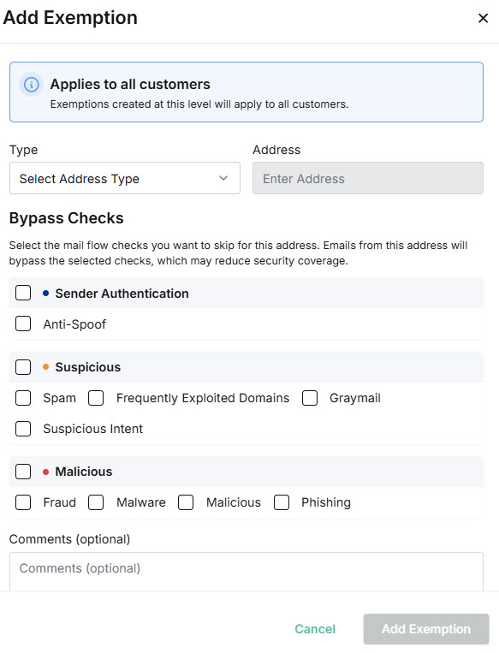Select the Graymail checkbox

click(310, 398)
